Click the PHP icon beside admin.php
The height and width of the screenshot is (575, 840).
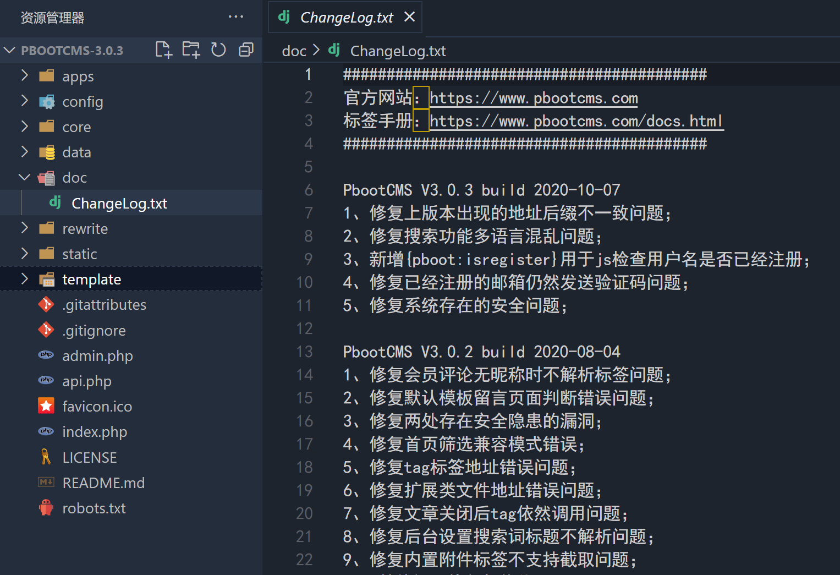point(46,355)
